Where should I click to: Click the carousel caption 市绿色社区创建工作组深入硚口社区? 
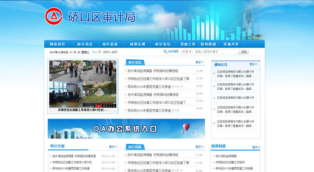coord(83,110)
